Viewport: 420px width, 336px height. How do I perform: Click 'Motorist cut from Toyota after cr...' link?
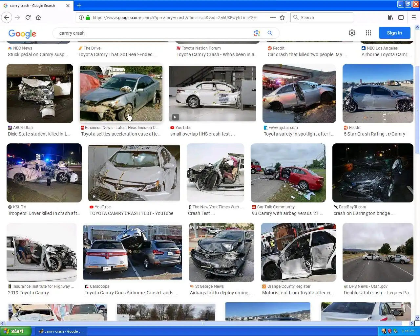click(x=298, y=293)
